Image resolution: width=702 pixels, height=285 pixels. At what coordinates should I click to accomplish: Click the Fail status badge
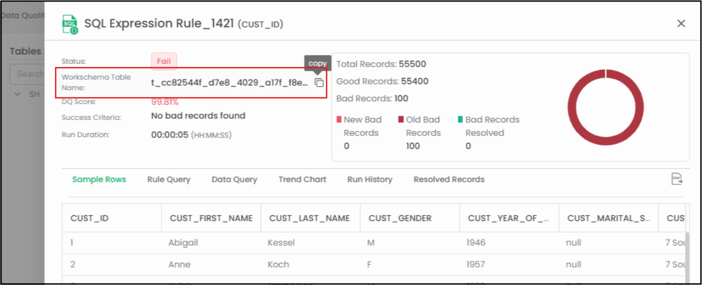[164, 61]
